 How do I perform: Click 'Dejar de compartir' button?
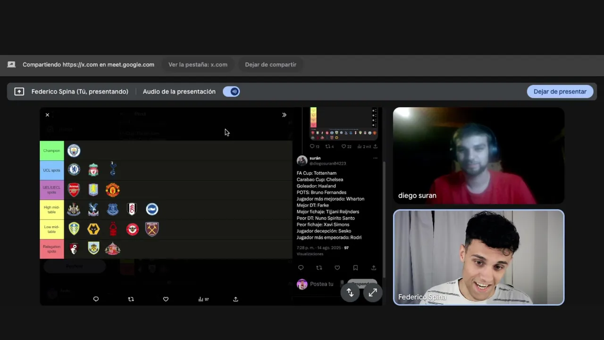(270, 65)
